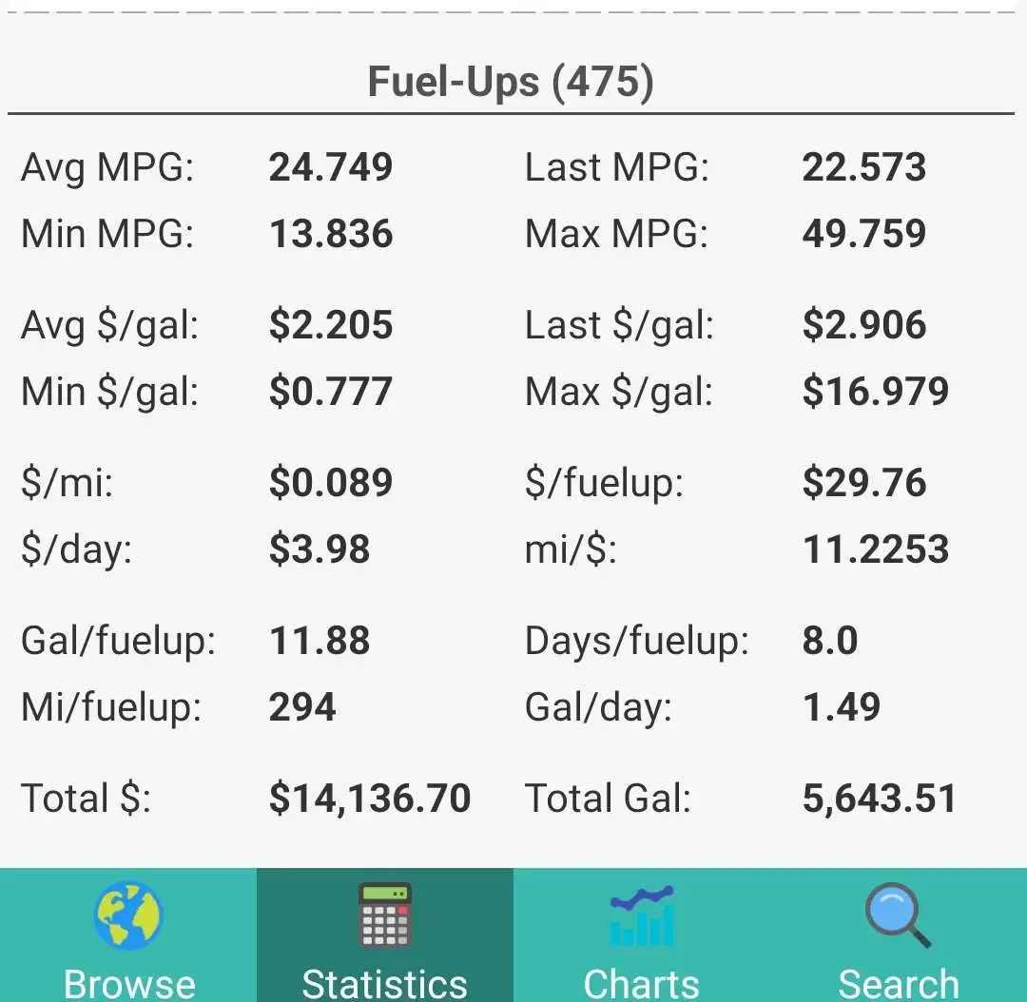Select the Avg MPG value 24.749
Image resolution: width=1027 pixels, height=1002 pixels.
(331, 168)
